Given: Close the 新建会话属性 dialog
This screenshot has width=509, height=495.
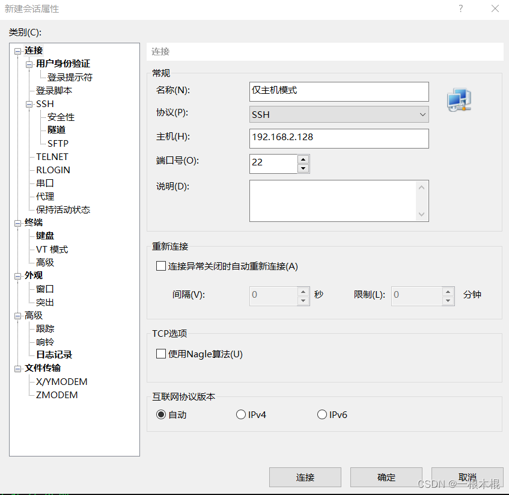Looking at the screenshot, I should (x=495, y=8).
